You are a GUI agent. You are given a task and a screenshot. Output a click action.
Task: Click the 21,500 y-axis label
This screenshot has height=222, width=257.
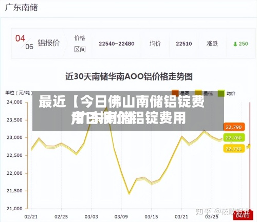pyautogui.click(x=14, y=191)
